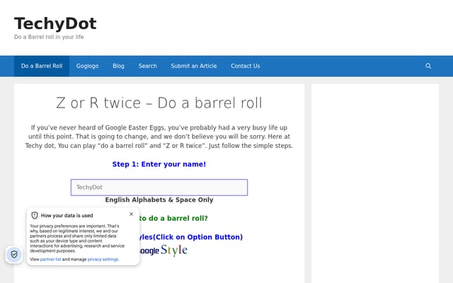
Task: Click the privacy shield floating badge
Action: pyautogui.click(x=14, y=255)
